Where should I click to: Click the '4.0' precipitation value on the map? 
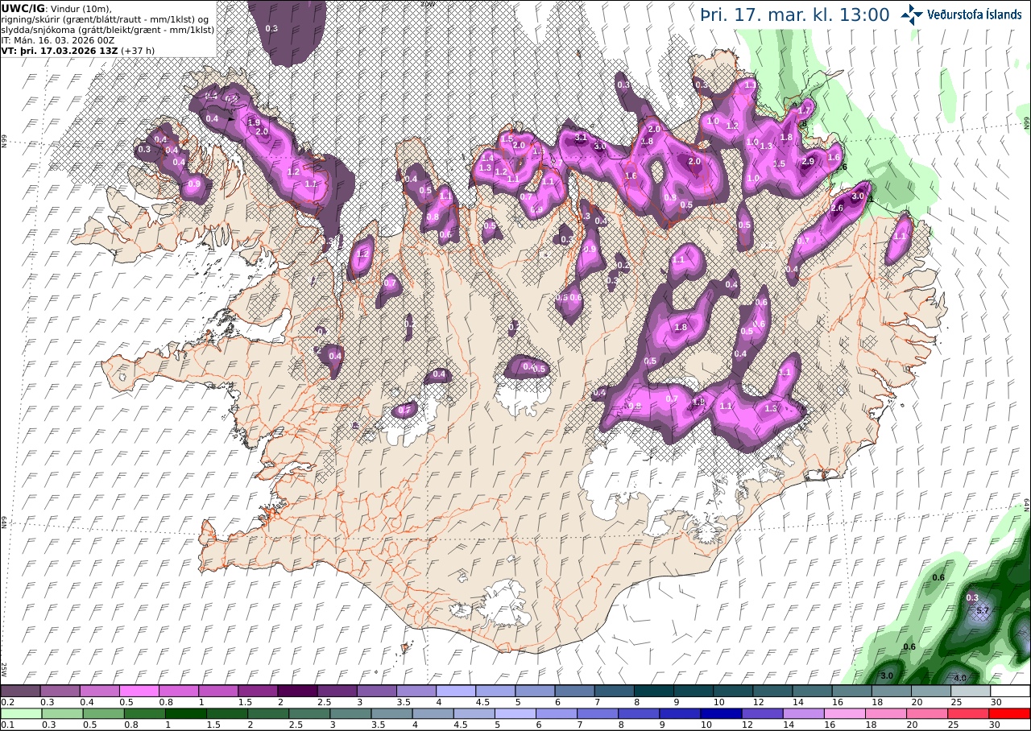click(960, 678)
